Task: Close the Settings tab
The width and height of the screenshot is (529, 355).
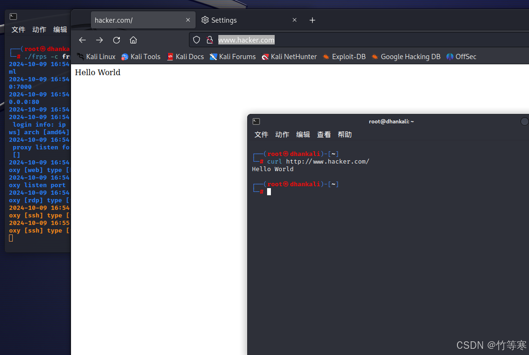Action: pyautogui.click(x=295, y=20)
